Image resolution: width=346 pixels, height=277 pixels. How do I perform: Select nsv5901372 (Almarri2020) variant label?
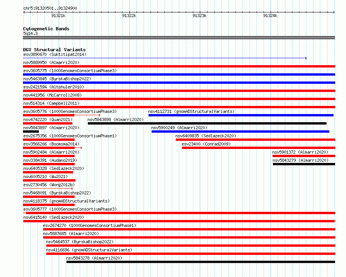(x=300, y=152)
